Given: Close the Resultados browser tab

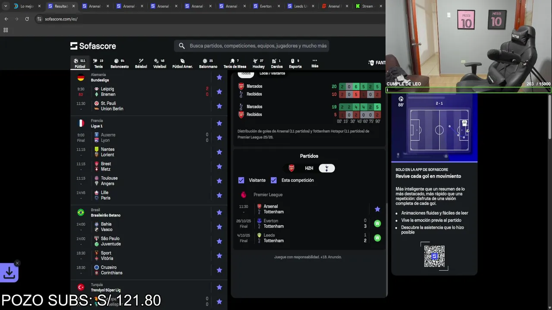Looking at the screenshot, I should coord(73,6).
